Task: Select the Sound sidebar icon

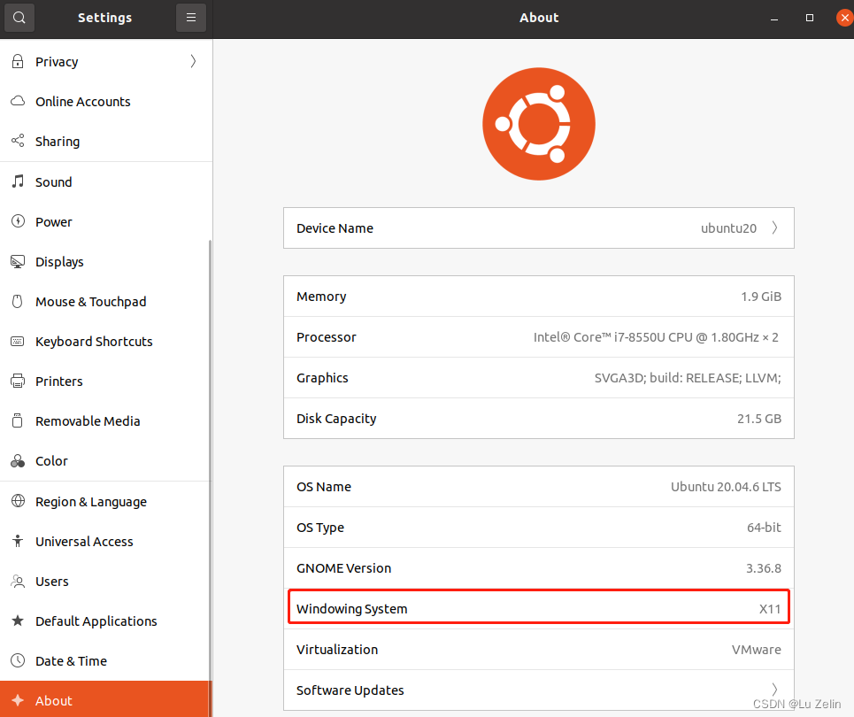Action: coord(17,181)
